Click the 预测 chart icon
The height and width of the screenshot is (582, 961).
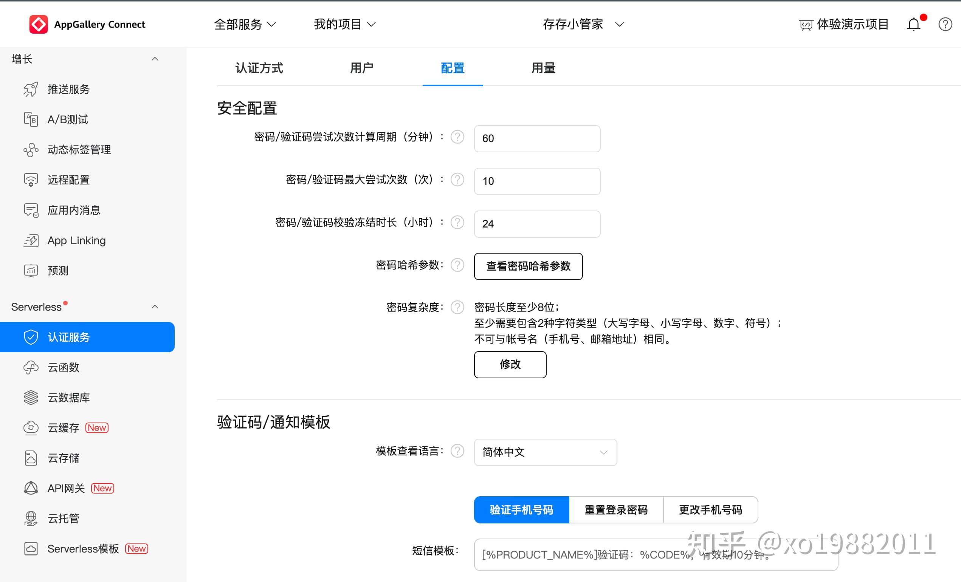(31, 271)
